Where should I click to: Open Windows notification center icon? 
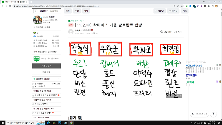(219, 123)
